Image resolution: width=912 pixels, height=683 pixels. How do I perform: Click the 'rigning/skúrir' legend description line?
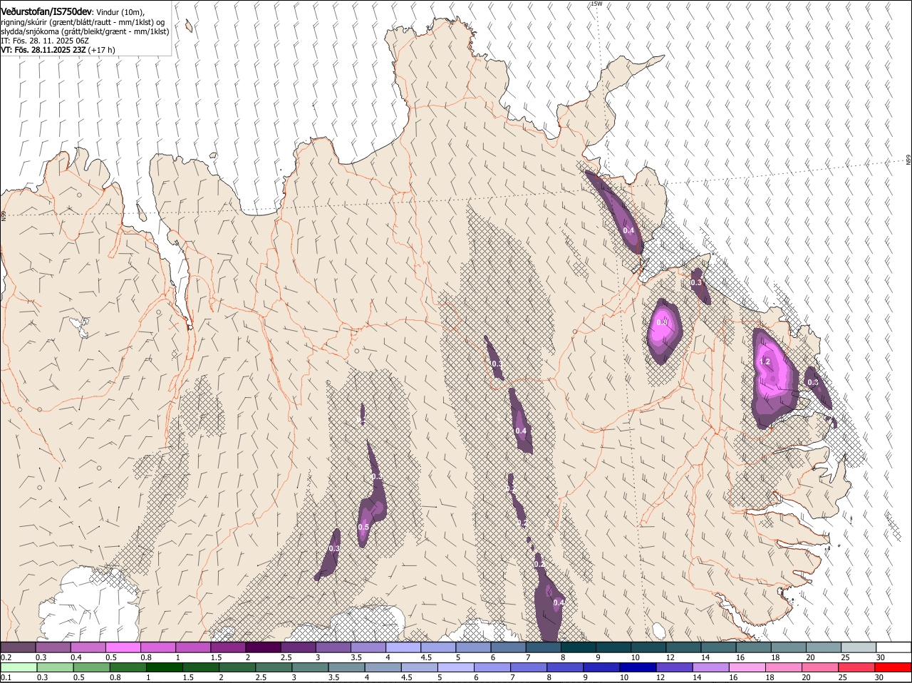[x=83, y=22]
